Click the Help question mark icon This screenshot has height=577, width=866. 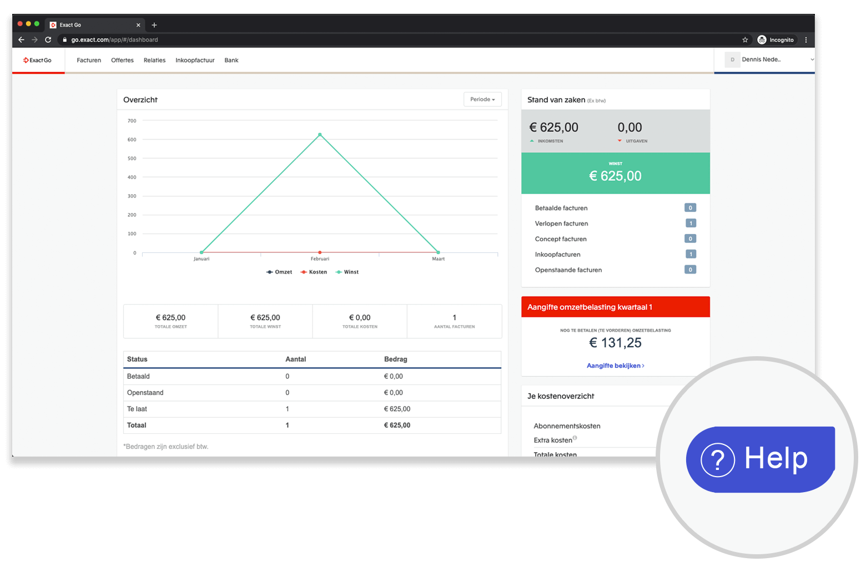tap(718, 459)
